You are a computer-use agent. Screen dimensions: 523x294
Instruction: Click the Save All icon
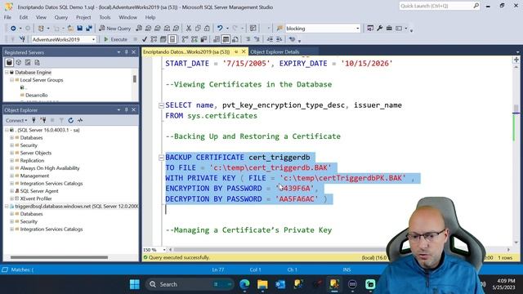(89, 29)
